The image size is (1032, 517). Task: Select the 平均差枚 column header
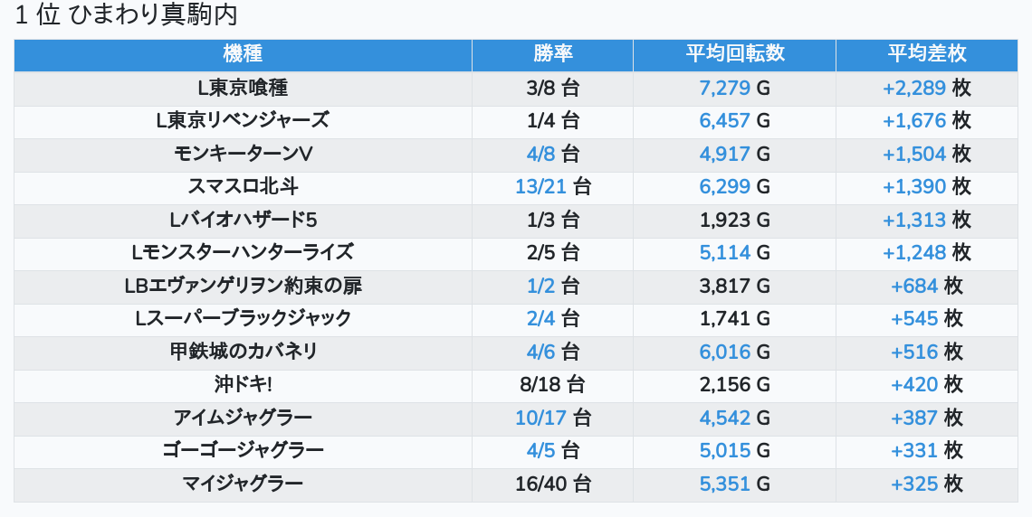tap(926, 53)
